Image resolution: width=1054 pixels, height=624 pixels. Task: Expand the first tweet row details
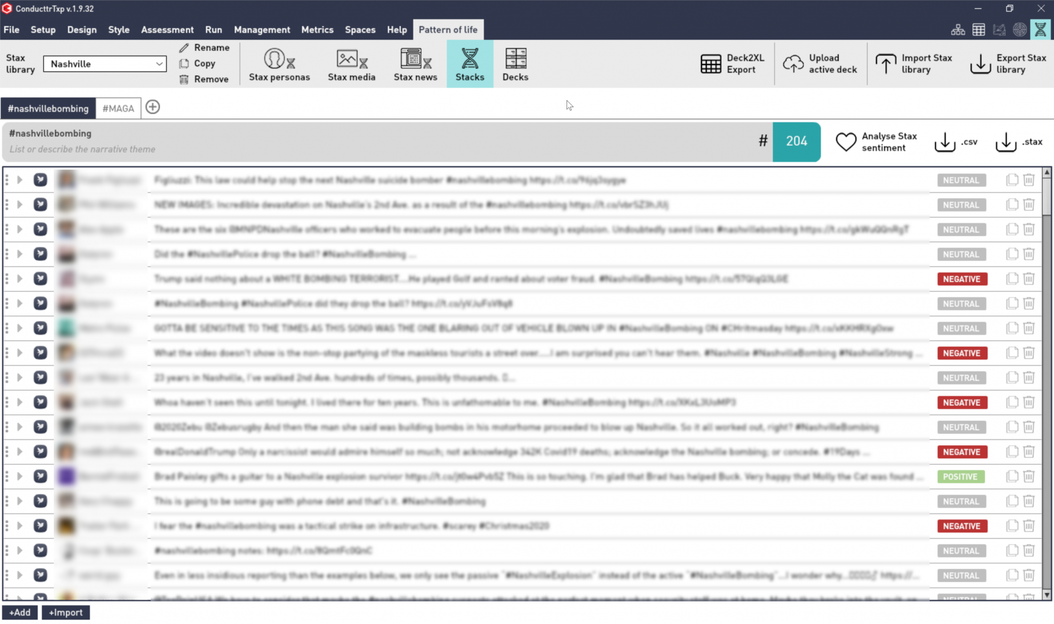(19, 180)
